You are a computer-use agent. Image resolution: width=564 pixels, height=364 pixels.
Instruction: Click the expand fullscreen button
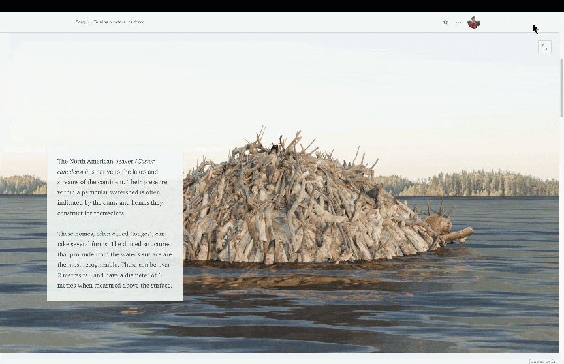point(544,47)
